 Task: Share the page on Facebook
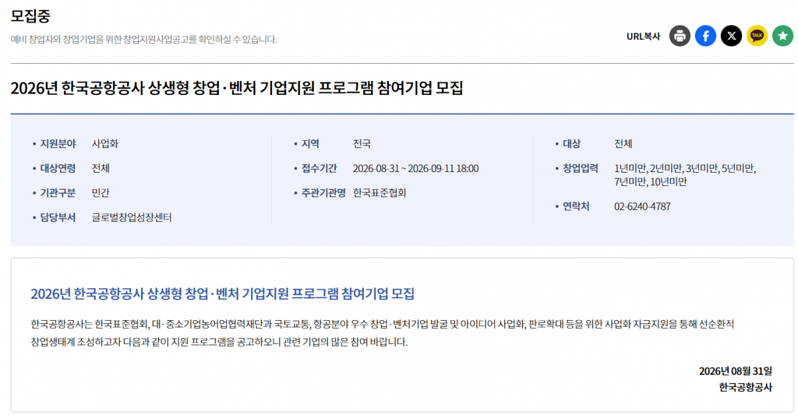pos(706,36)
